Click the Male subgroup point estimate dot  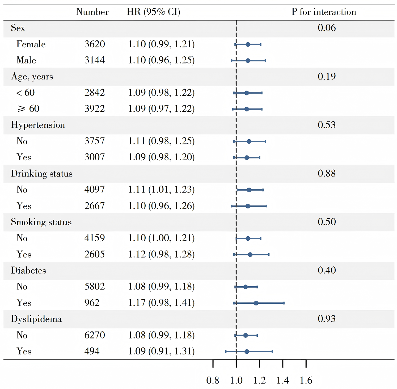pos(248,61)
